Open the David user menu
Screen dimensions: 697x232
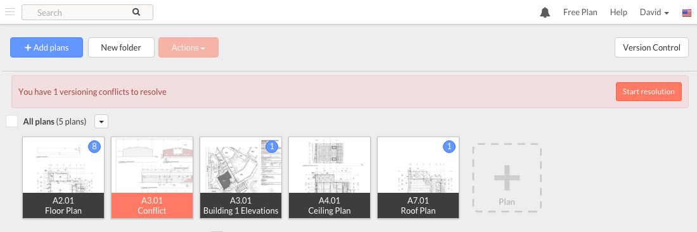pos(655,13)
